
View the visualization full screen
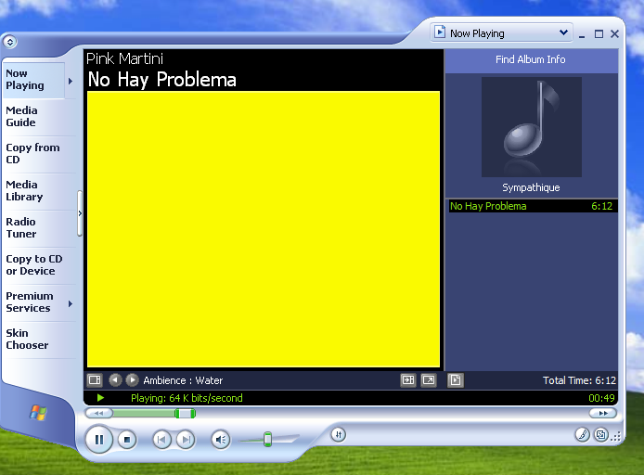click(x=429, y=380)
